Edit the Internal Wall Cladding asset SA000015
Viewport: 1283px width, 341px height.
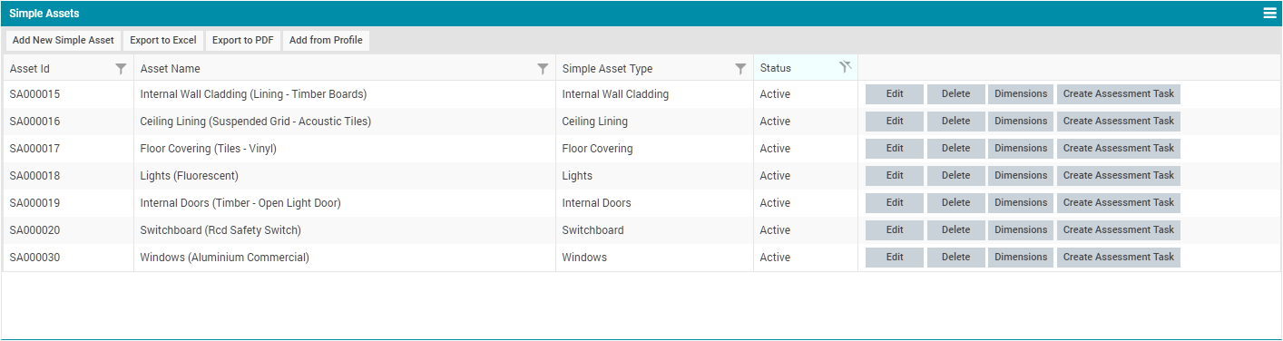[895, 94]
